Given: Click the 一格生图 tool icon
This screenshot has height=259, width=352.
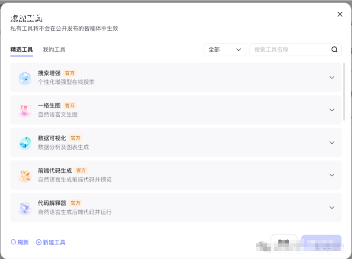Looking at the screenshot, I should [x=25, y=110].
